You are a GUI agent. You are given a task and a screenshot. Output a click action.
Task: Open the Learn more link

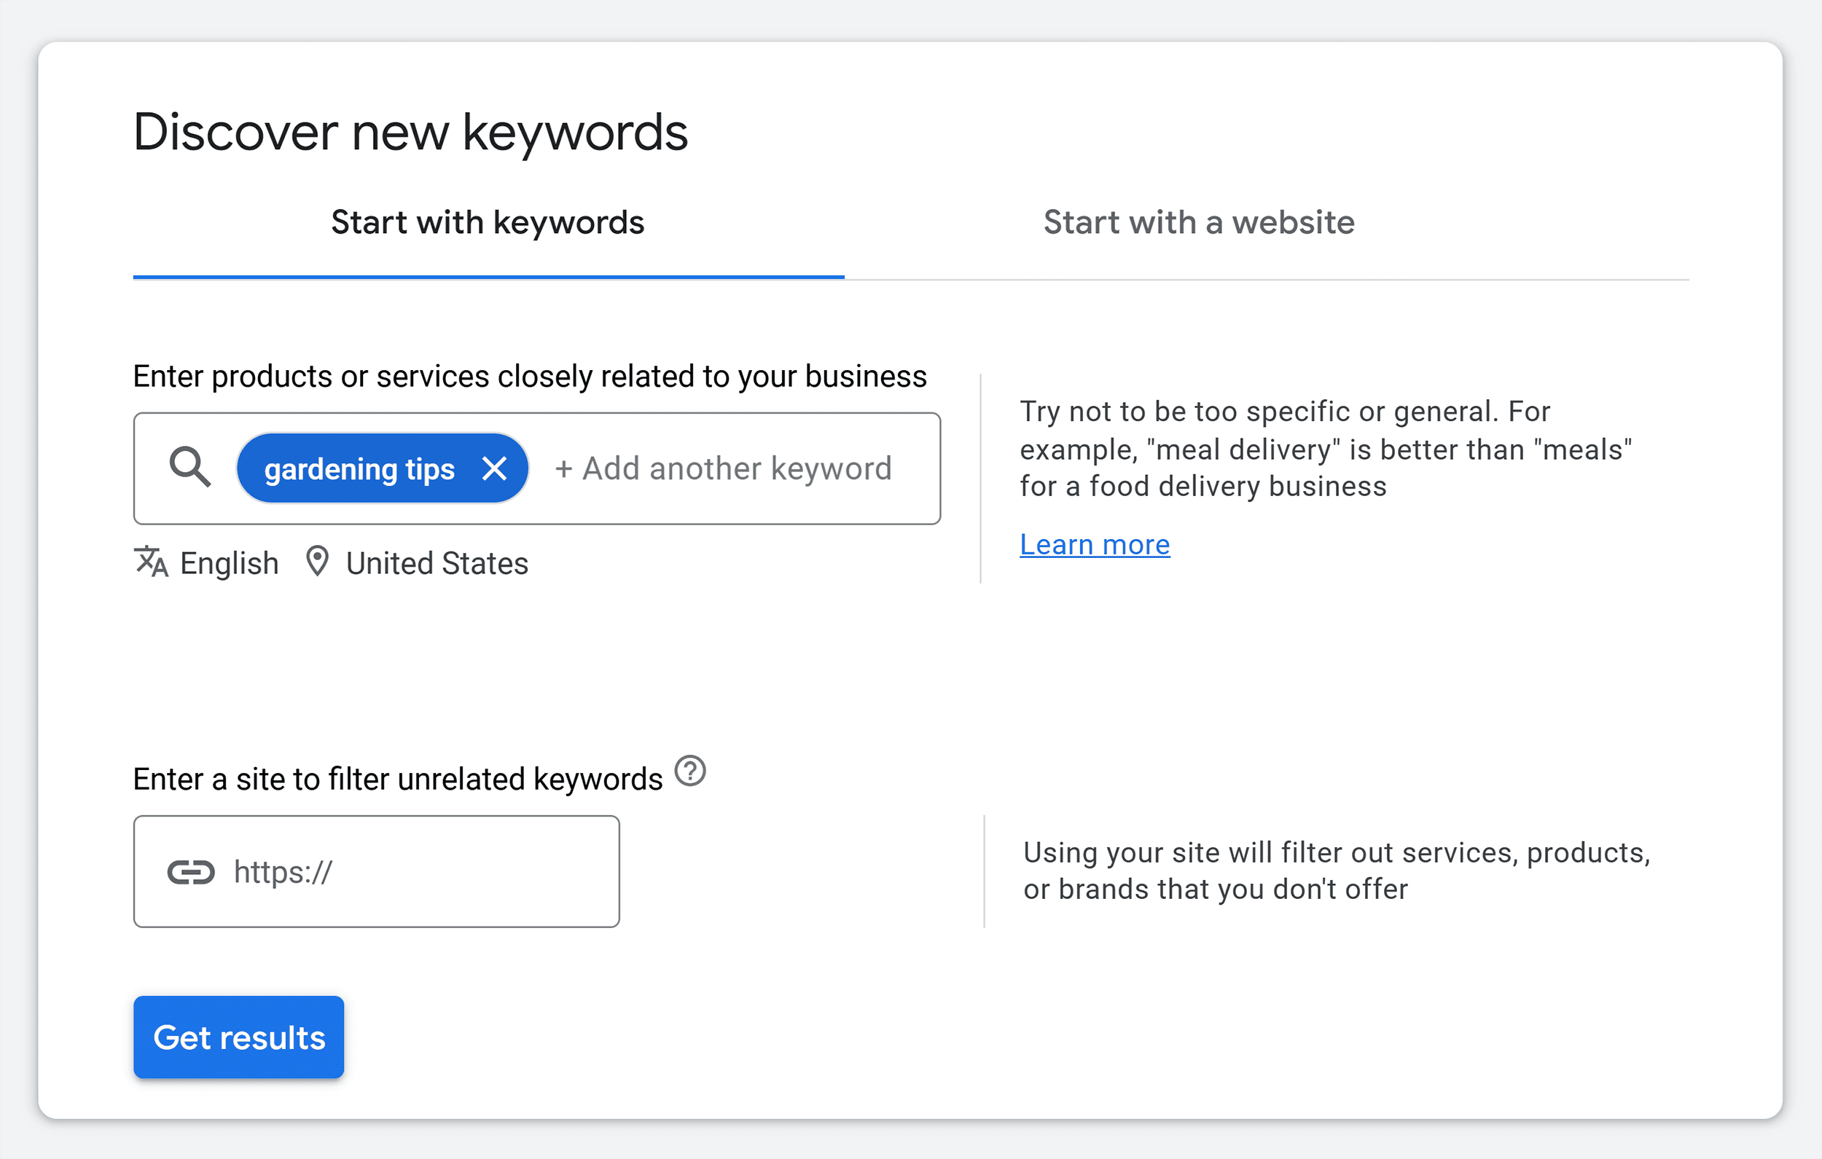[x=1094, y=545]
